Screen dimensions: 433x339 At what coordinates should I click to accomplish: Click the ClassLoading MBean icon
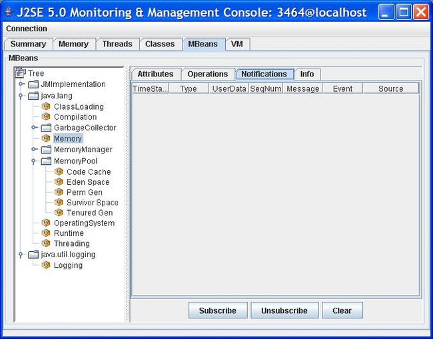click(46, 106)
